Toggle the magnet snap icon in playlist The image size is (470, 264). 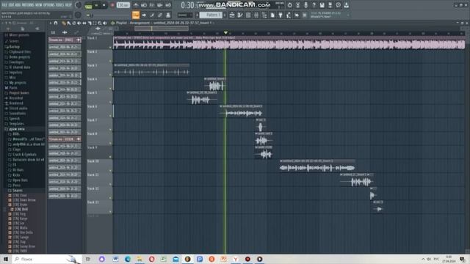[56, 23]
